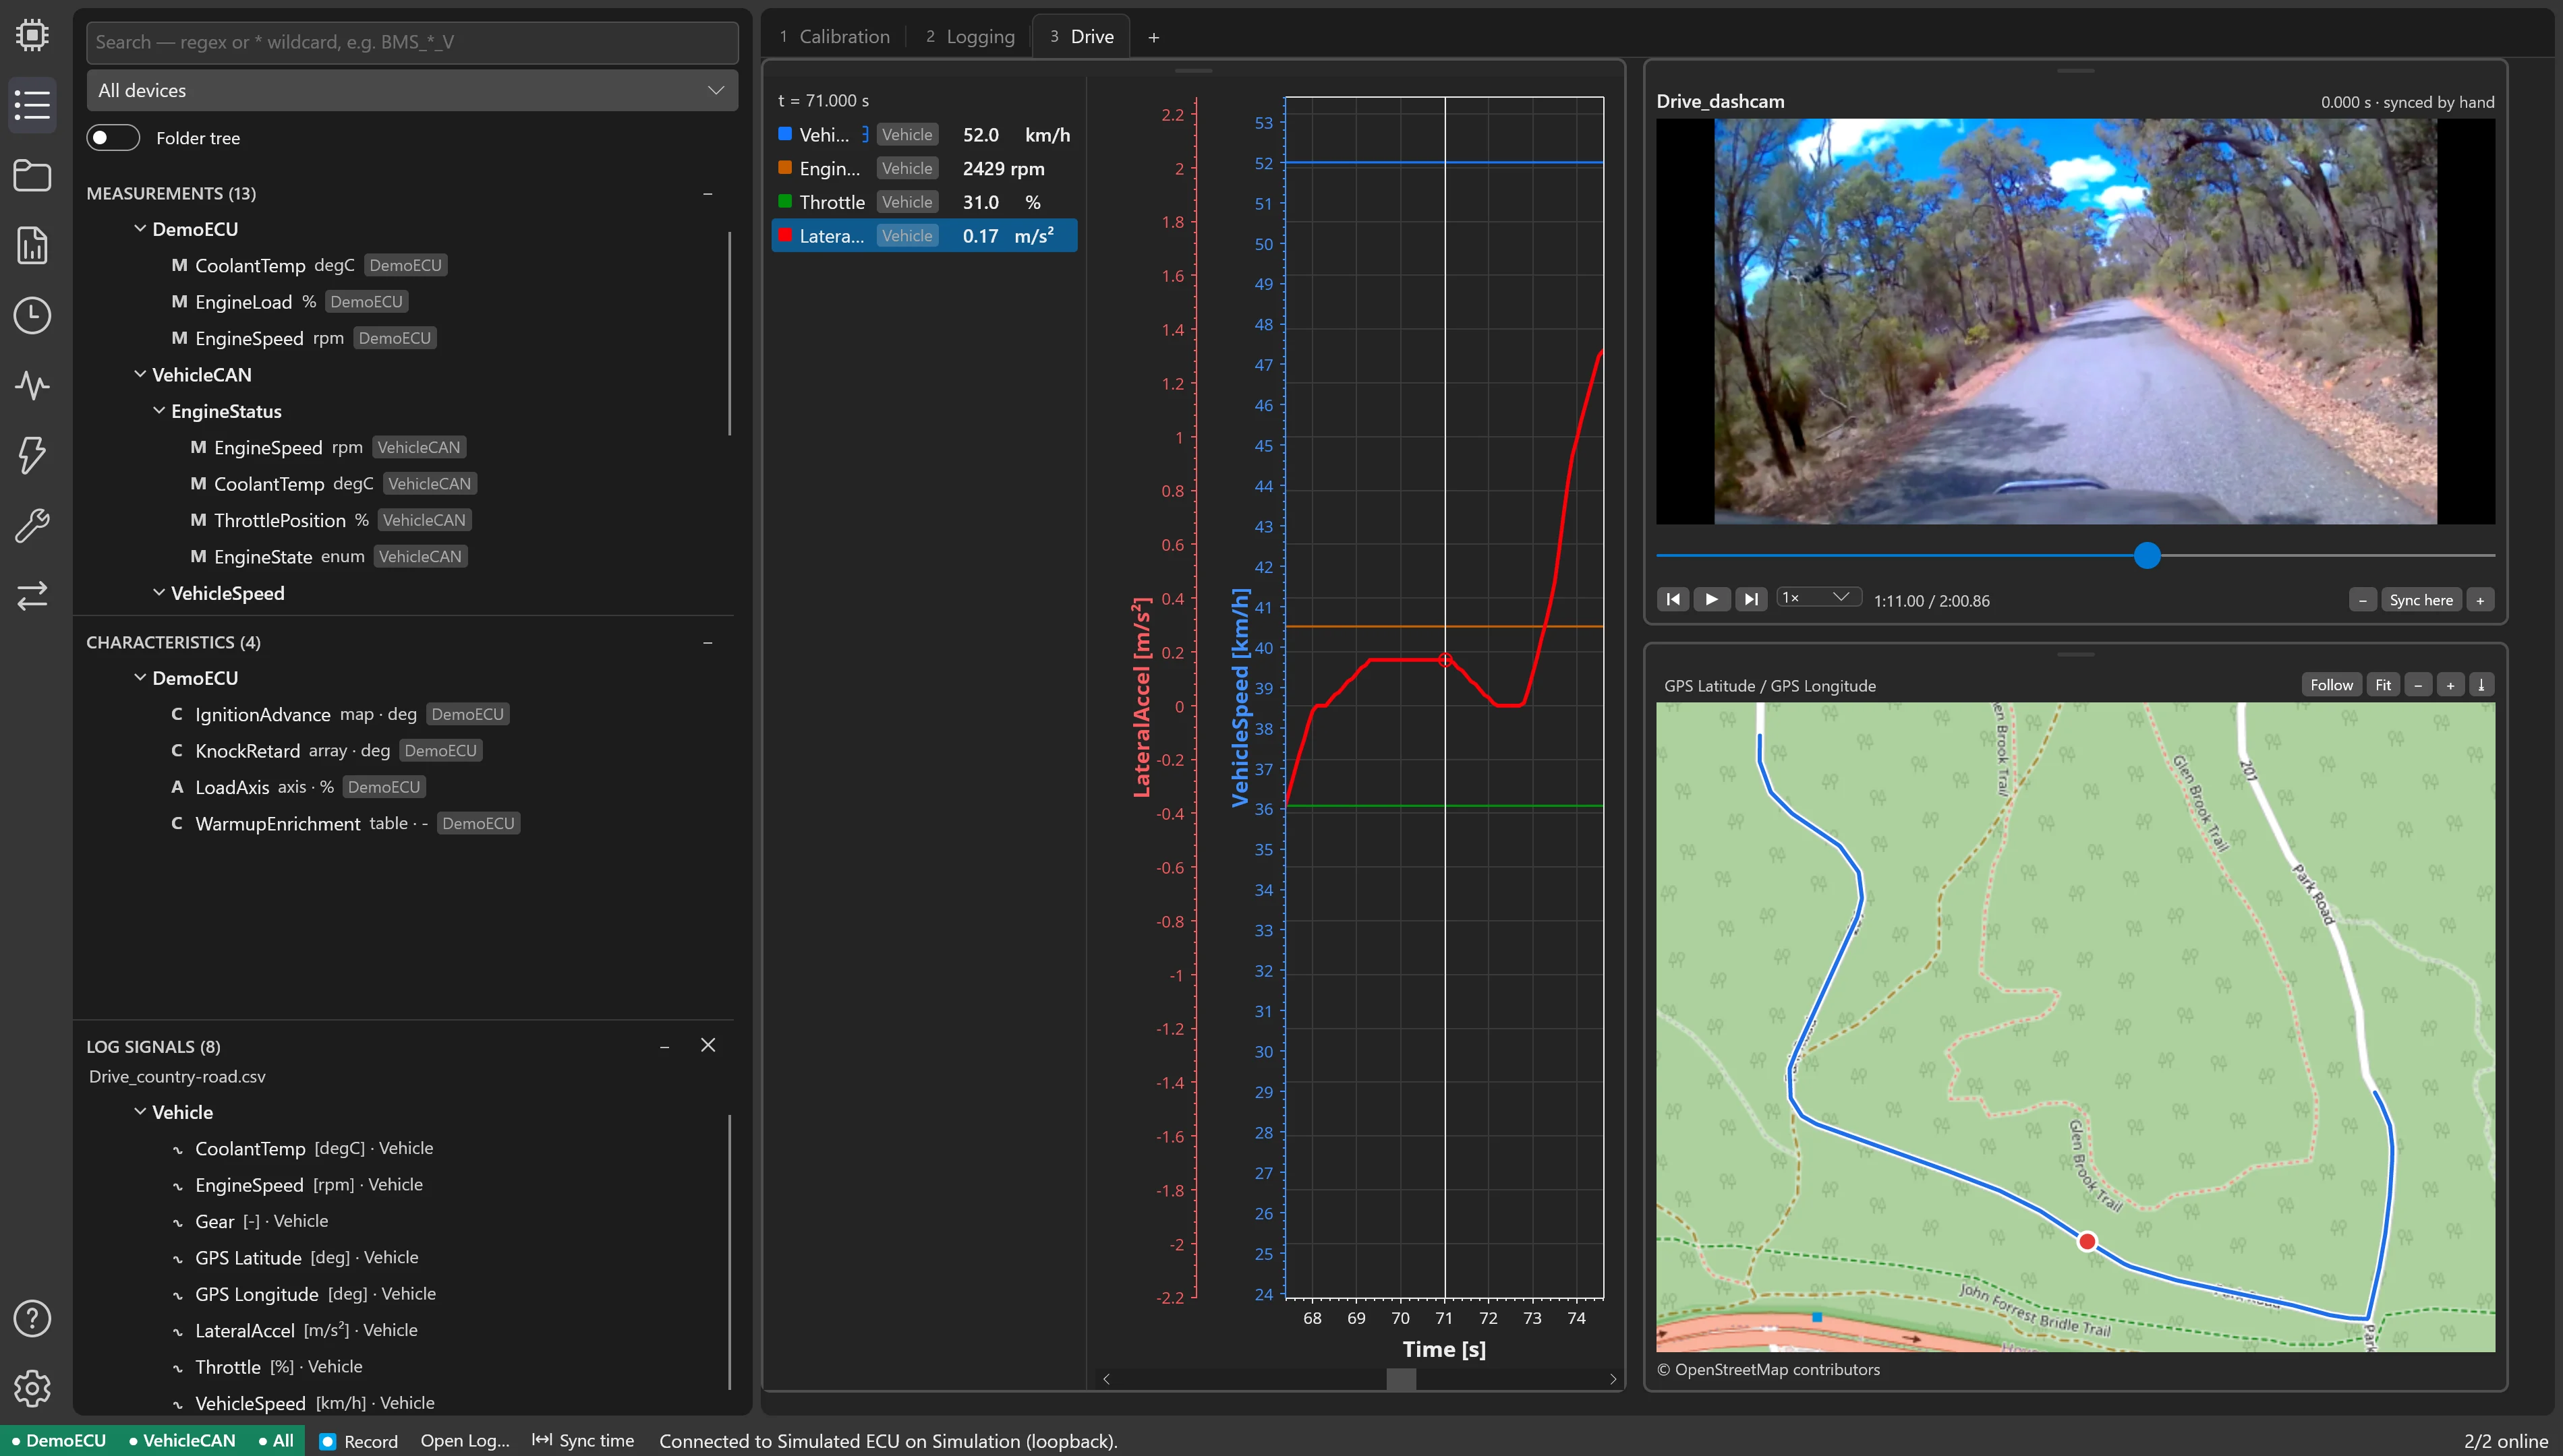Collapse the VehicleCAN tree node
Image resolution: width=2563 pixels, height=1456 pixels.
click(140, 374)
